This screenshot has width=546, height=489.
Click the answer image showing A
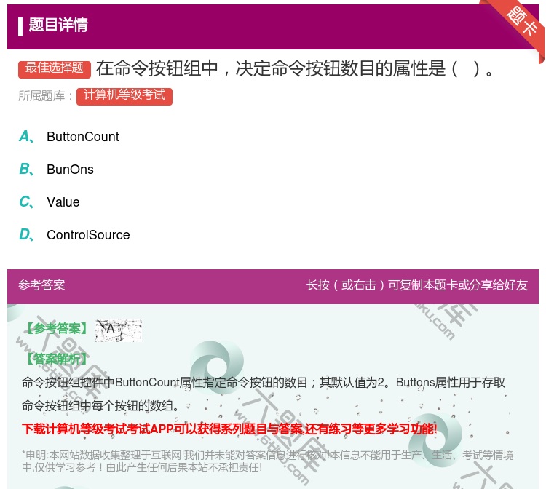(119, 330)
